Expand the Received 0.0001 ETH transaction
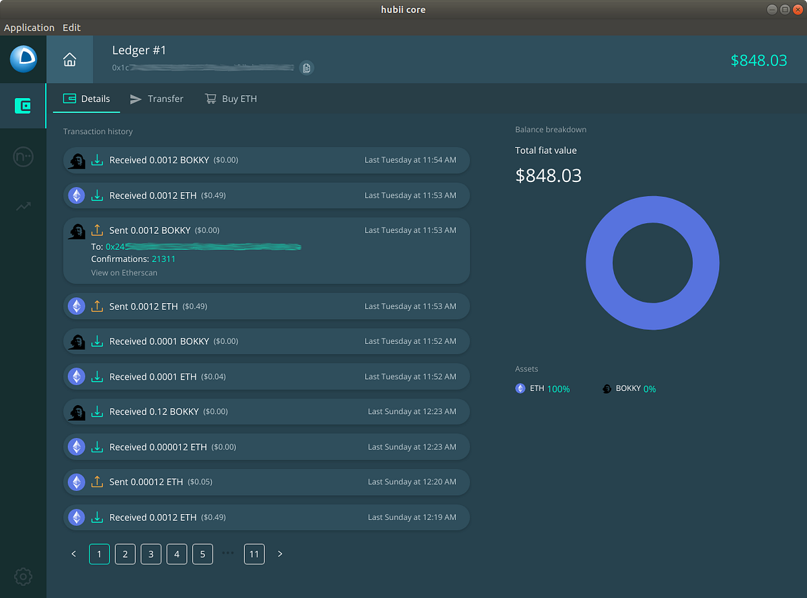Viewport: 807px width, 598px height. [x=266, y=376]
